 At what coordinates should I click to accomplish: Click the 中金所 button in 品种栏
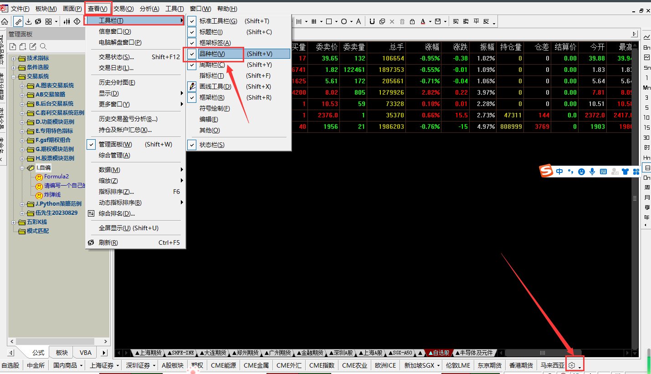click(36, 365)
